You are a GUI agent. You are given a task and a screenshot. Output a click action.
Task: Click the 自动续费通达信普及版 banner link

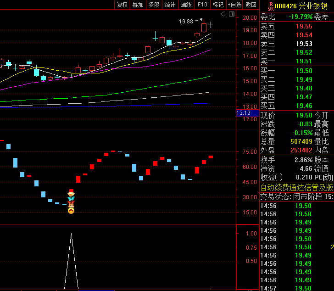click(297, 188)
